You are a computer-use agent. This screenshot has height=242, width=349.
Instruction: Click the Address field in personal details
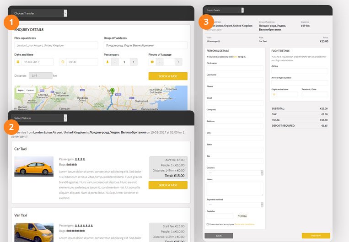click(235, 126)
